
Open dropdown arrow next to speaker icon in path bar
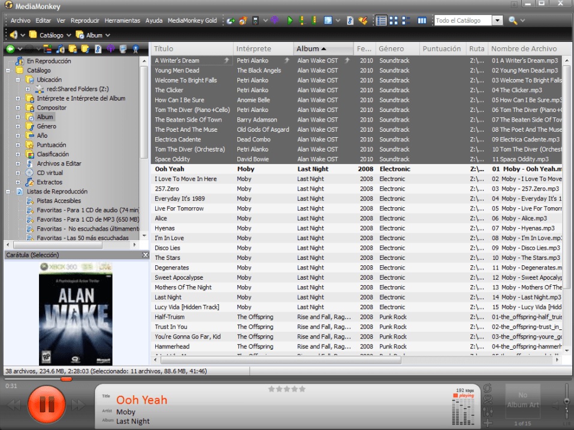click(x=23, y=35)
